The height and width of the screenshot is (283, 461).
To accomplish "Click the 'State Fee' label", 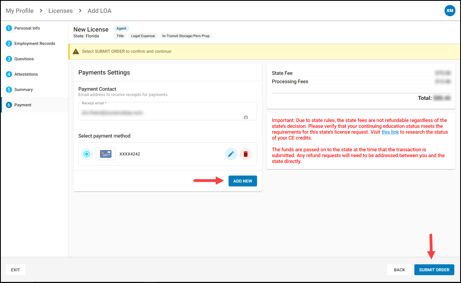I will pos(282,73).
